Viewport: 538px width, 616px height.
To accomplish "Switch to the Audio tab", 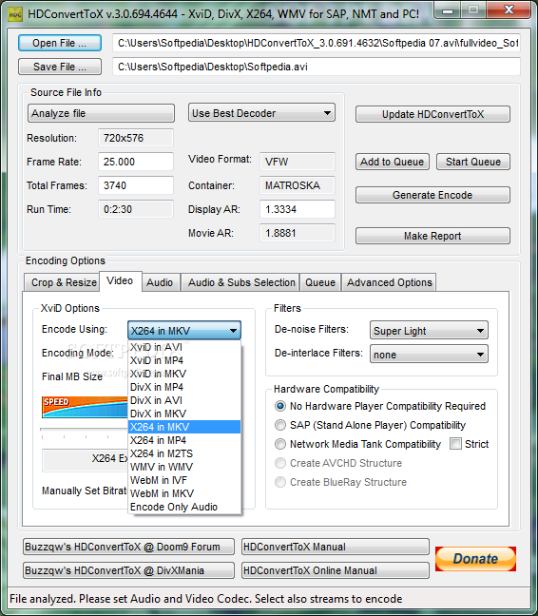I will 161,282.
